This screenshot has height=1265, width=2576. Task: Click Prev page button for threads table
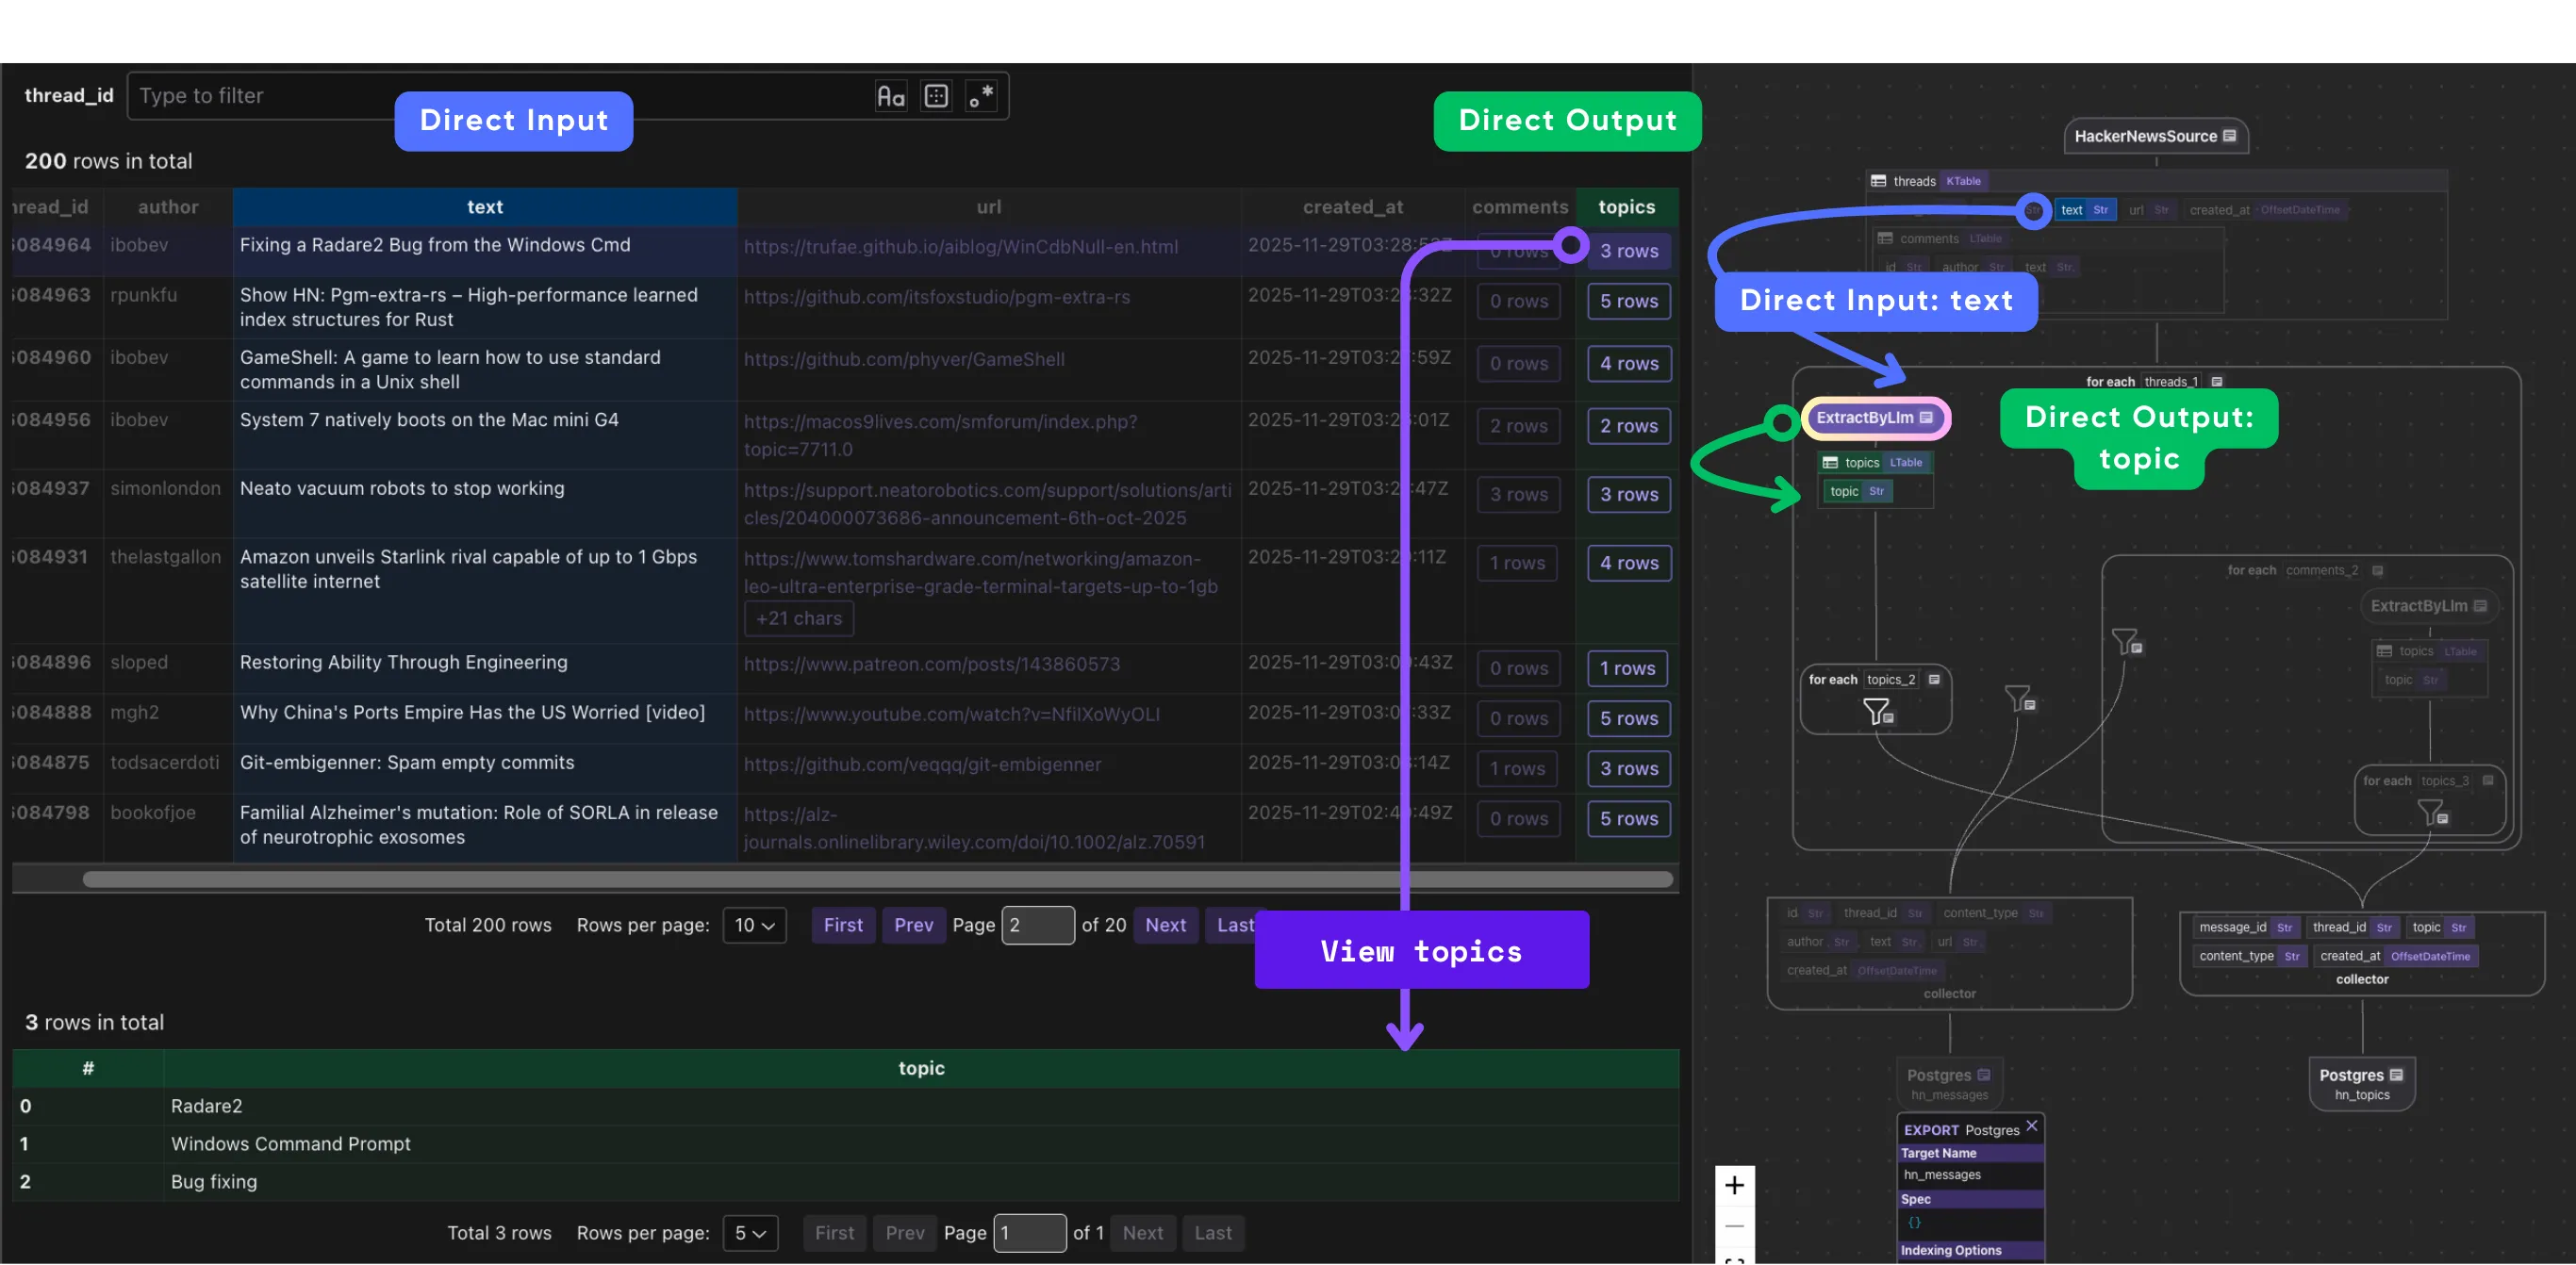click(x=913, y=925)
